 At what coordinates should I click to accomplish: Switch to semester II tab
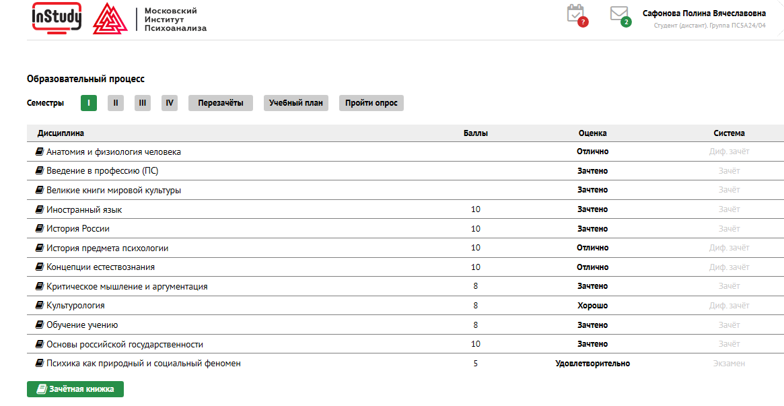pos(116,103)
